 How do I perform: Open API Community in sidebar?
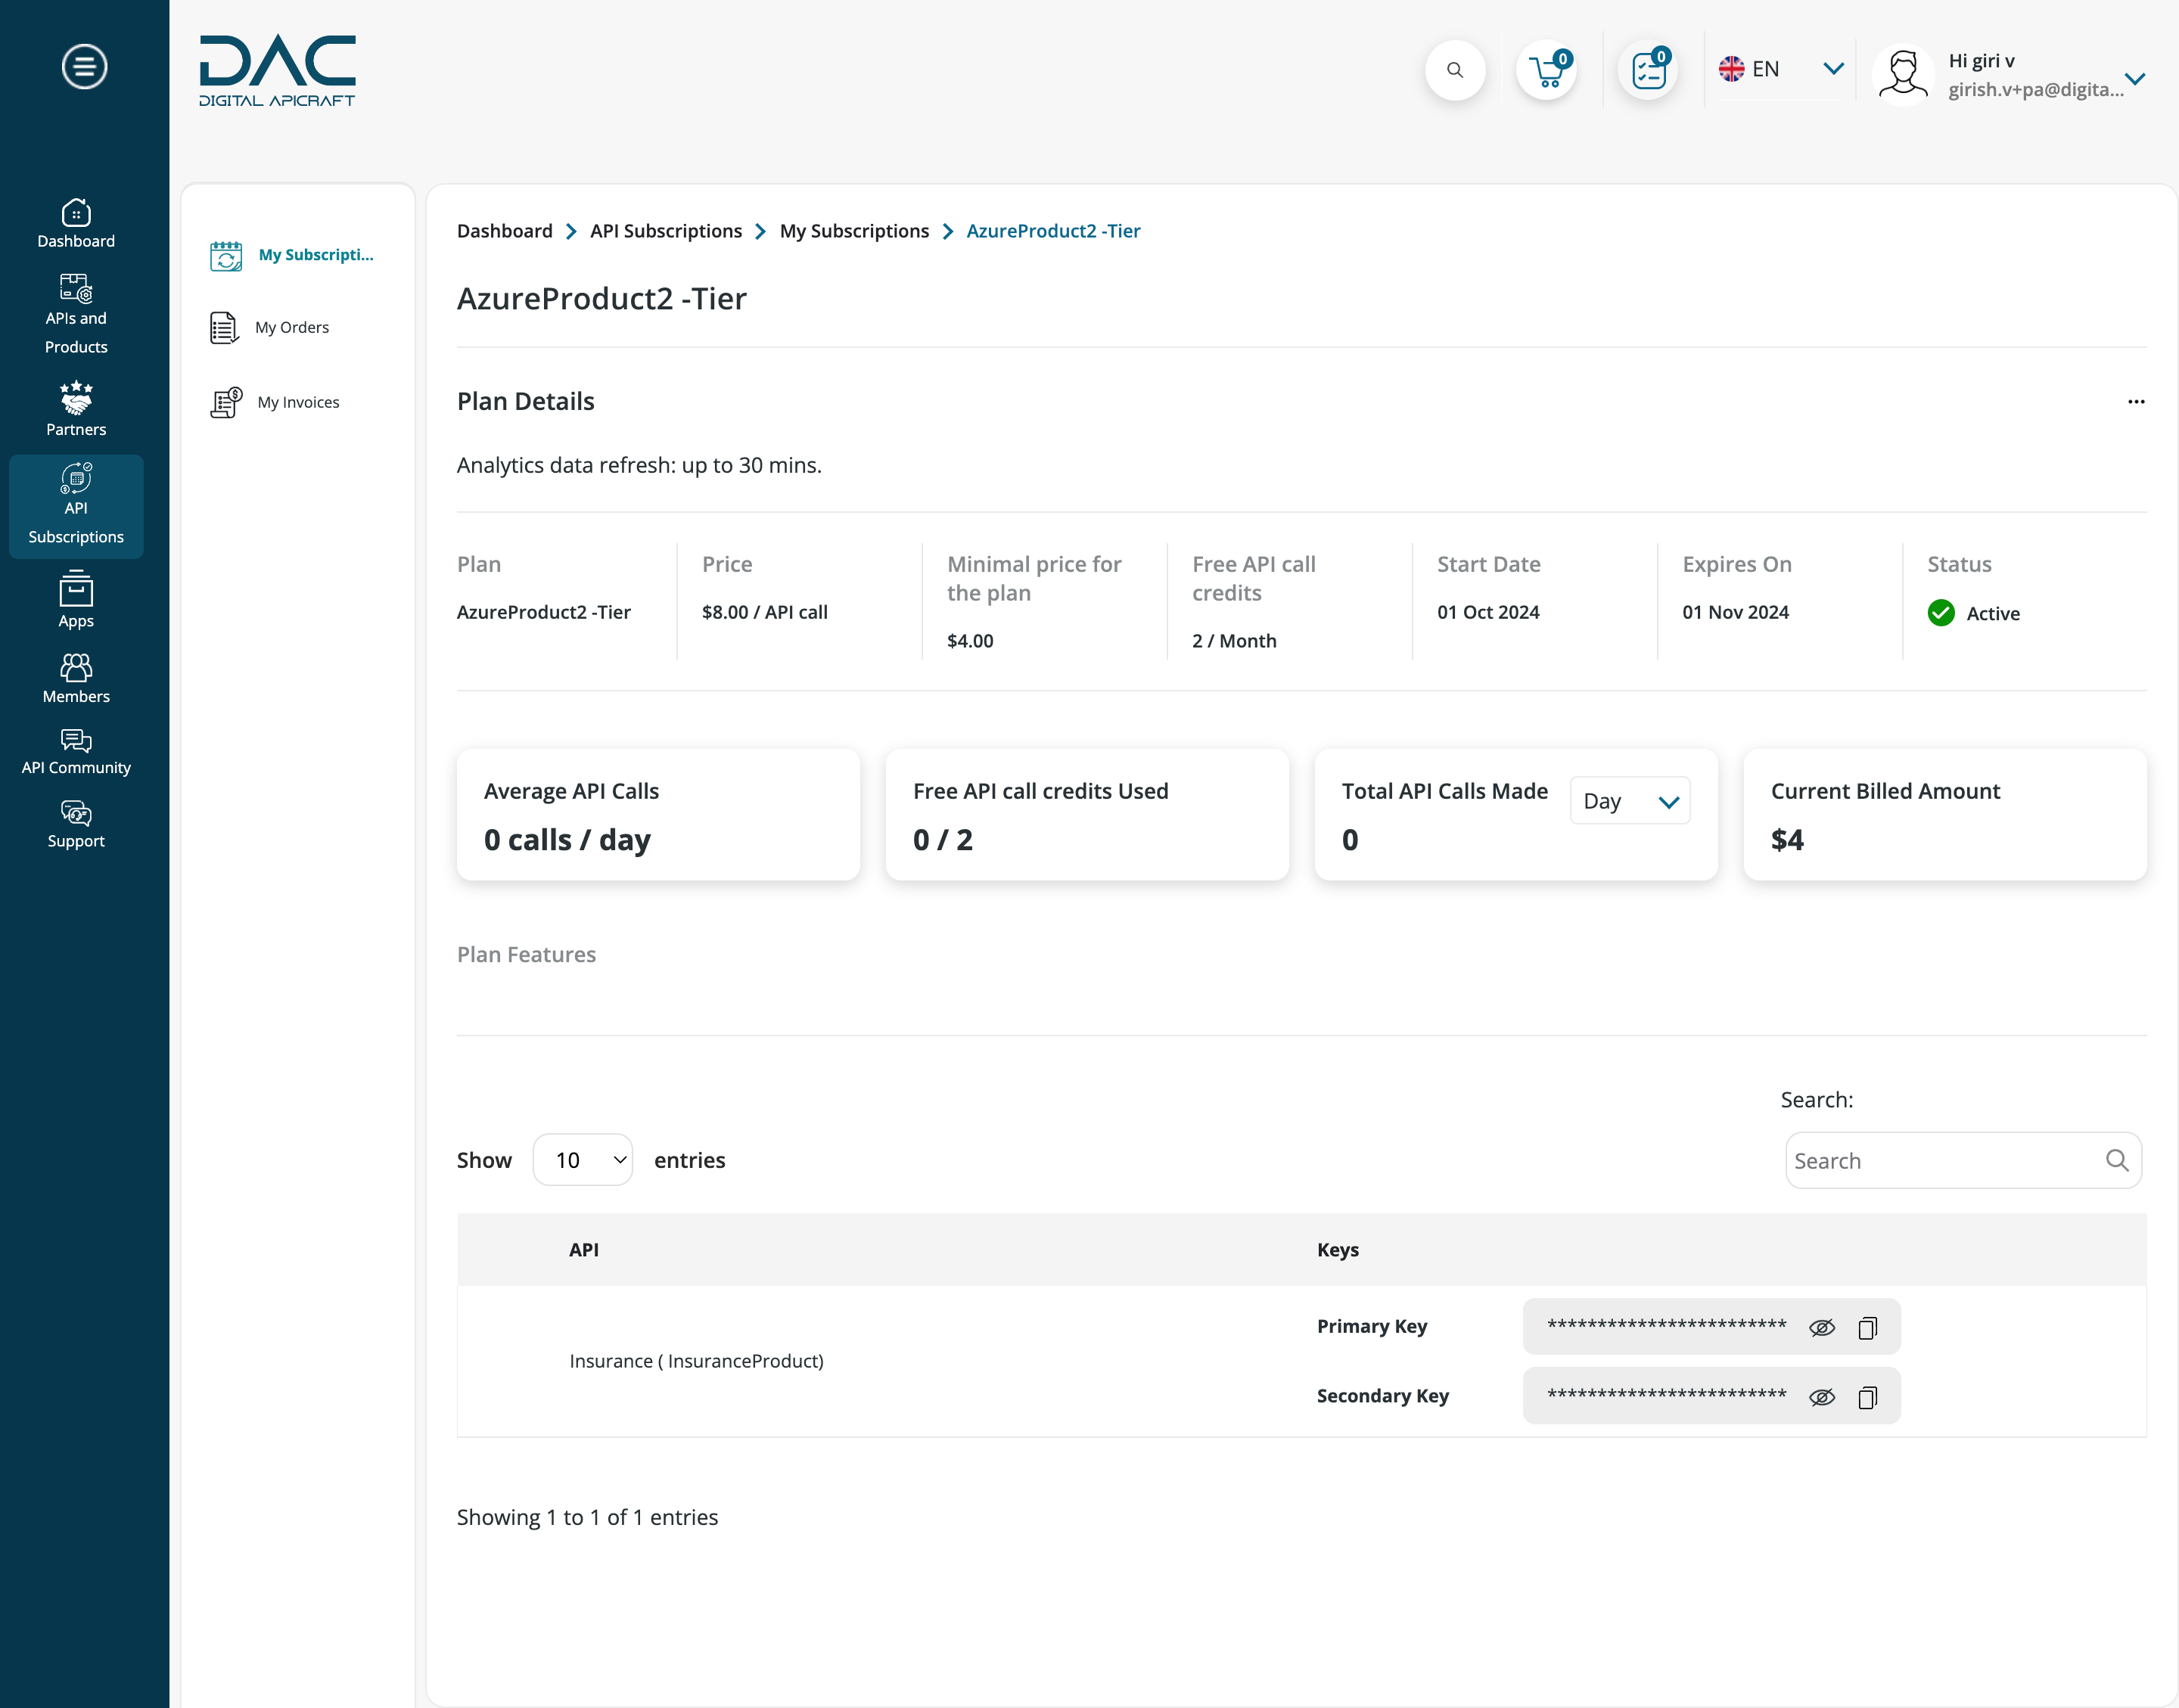[76, 752]
